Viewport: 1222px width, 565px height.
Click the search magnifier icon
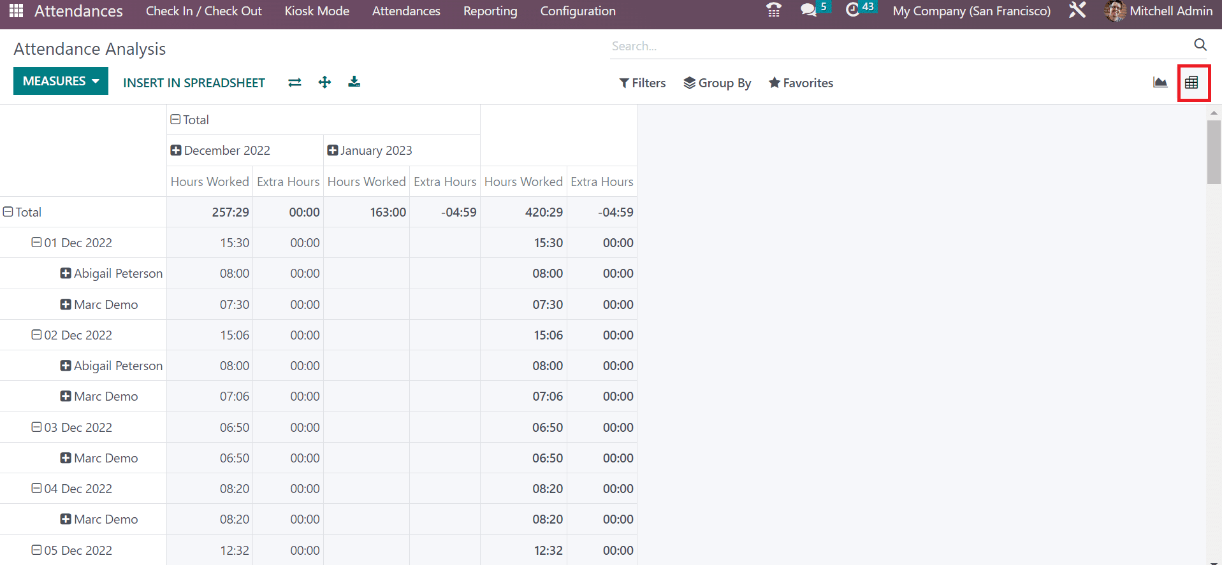pos(1200,45)
